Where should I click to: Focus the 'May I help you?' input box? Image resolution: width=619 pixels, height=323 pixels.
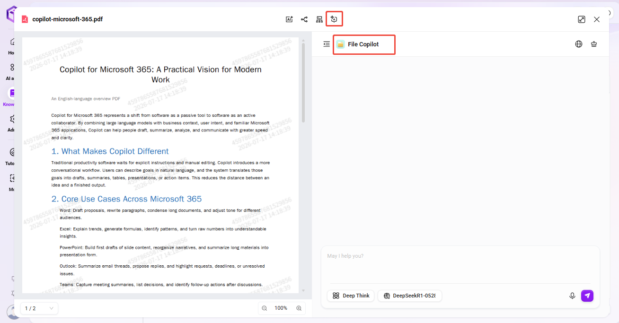tap(460, 265)
